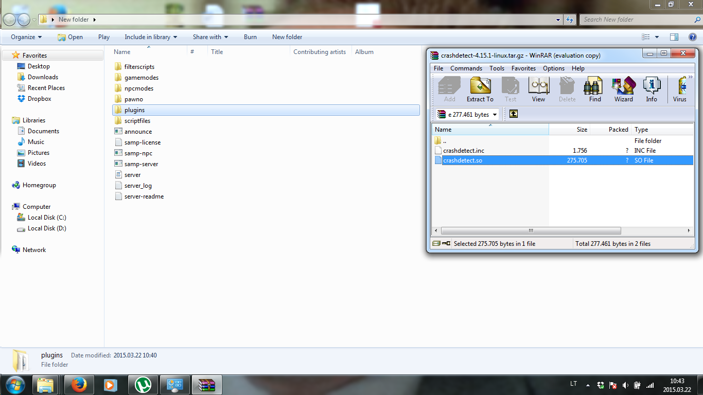Click the clock in the system tray
Screen dimensions: 703x395
[677, 385]
